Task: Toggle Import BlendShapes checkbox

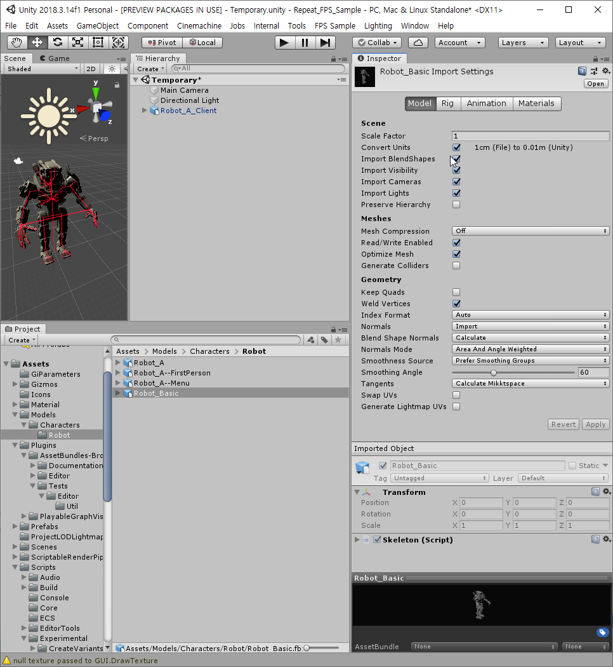Action: (x=456, y=159)
